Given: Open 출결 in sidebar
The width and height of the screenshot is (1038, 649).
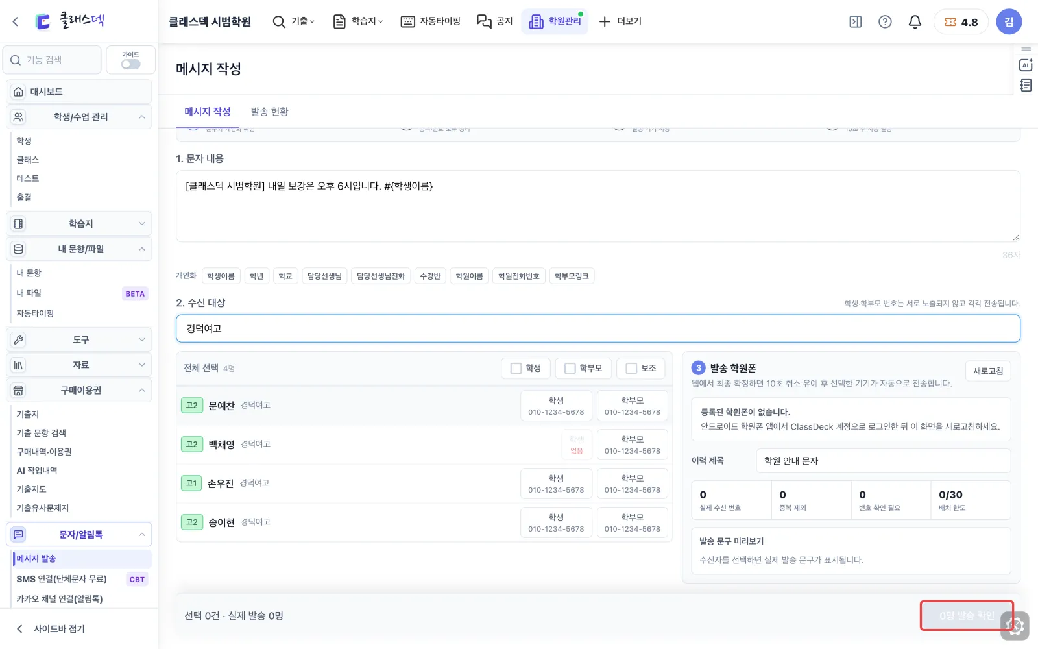Looking at the screenshot, I should [24, 197].
